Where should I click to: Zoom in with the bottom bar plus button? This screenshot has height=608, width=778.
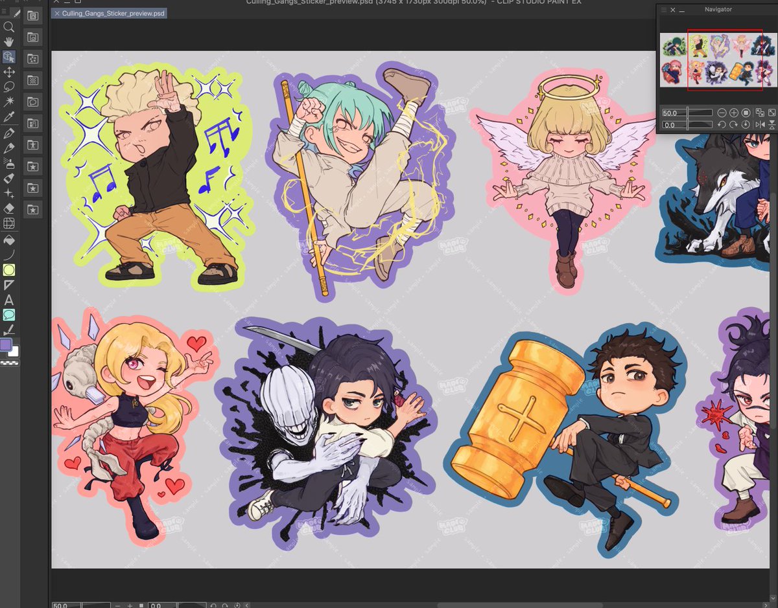(130, 605)
